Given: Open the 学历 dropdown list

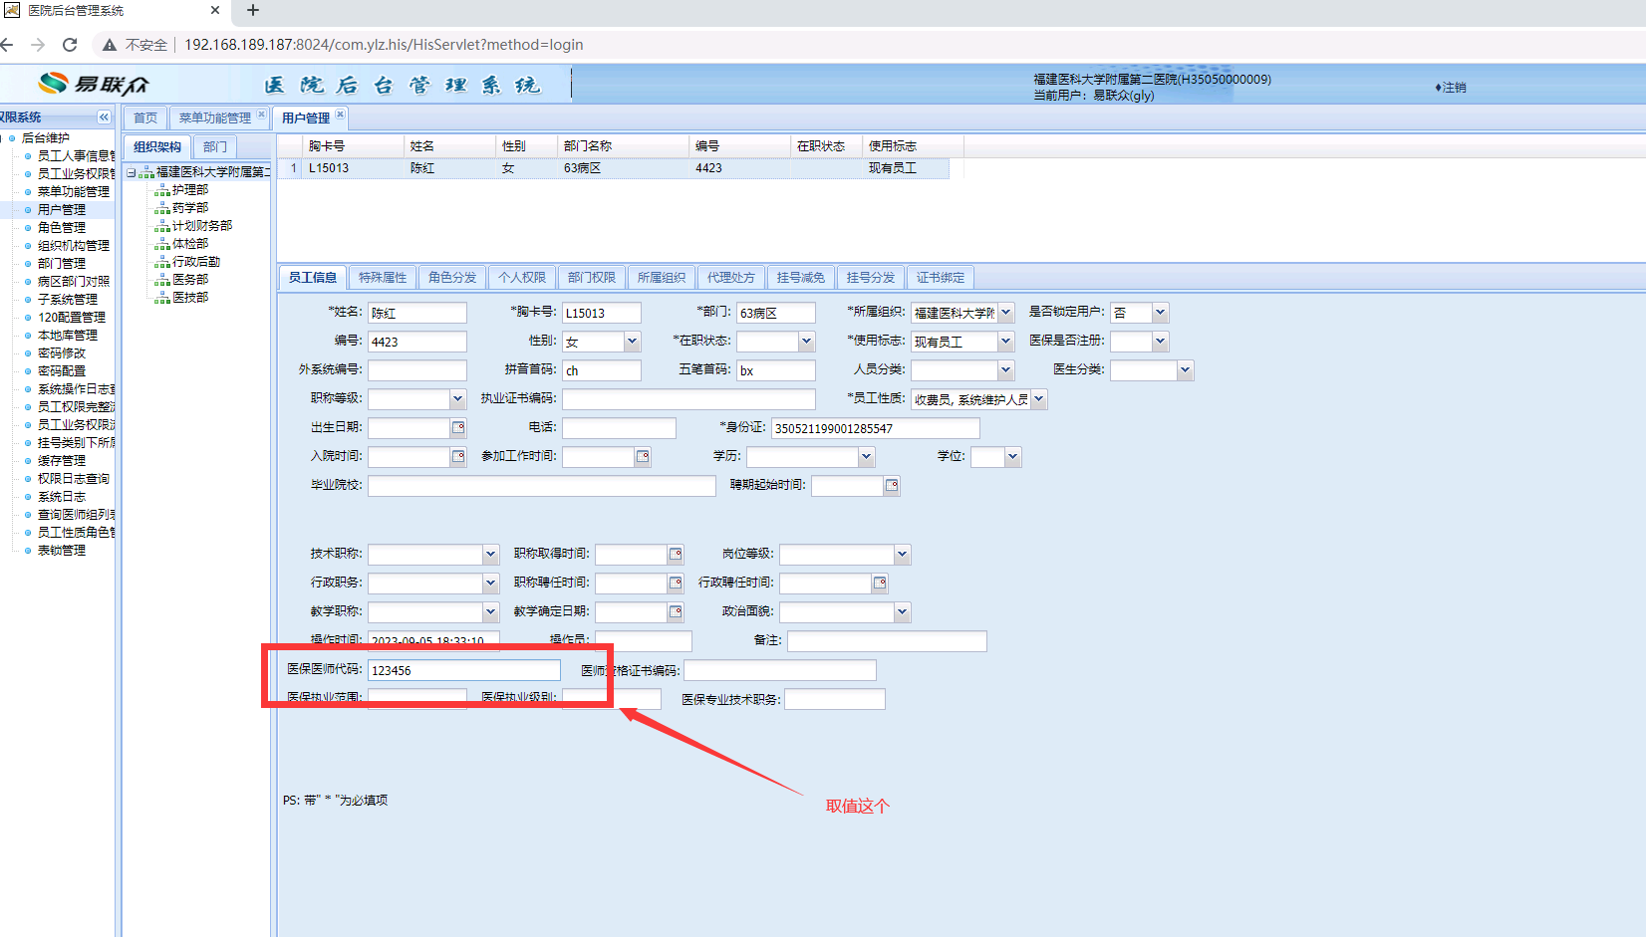Looking at the screenshot, I should [866, 457].
